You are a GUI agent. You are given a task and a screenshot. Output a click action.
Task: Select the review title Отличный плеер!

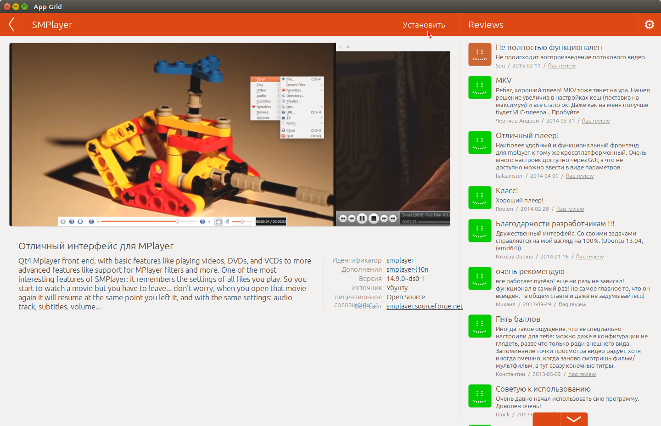point(527,136)
